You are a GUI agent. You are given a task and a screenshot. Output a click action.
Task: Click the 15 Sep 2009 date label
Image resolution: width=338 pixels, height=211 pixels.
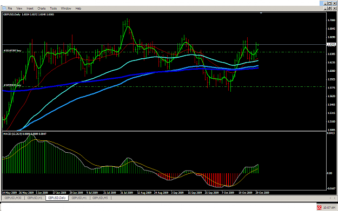click(x=195, y=193)
